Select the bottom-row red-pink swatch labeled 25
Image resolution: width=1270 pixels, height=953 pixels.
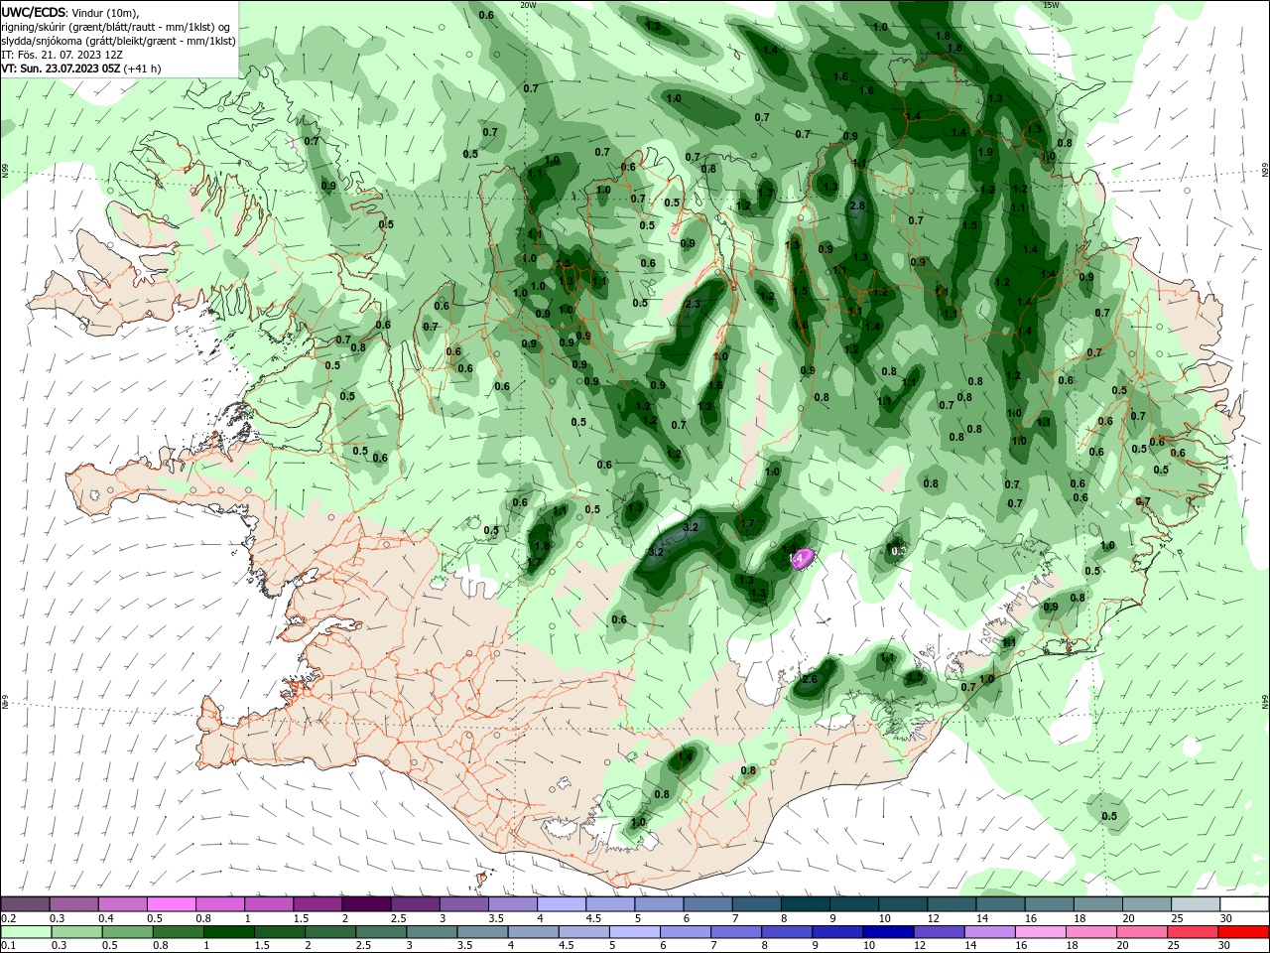coord(1193,933)
